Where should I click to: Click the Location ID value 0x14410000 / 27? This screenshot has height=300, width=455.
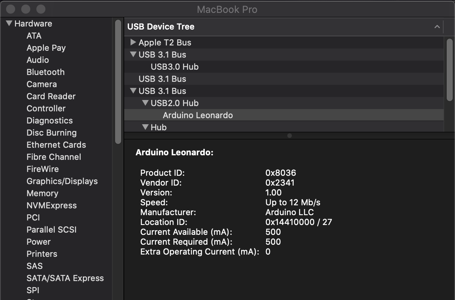coord(298,222)
